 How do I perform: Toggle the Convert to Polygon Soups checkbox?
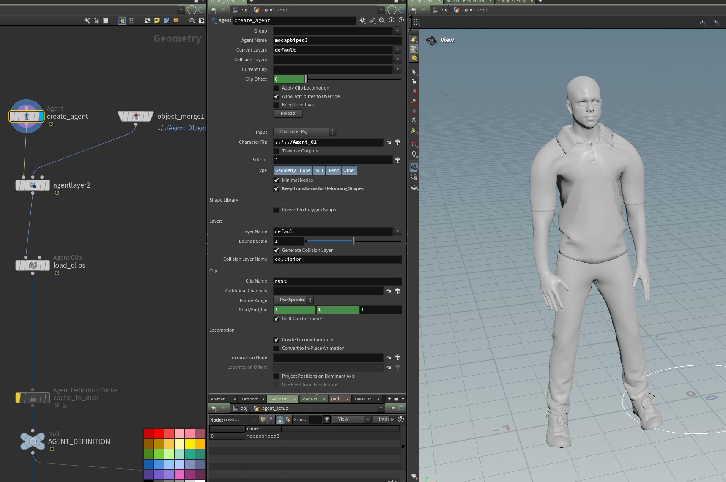[277, 210]
